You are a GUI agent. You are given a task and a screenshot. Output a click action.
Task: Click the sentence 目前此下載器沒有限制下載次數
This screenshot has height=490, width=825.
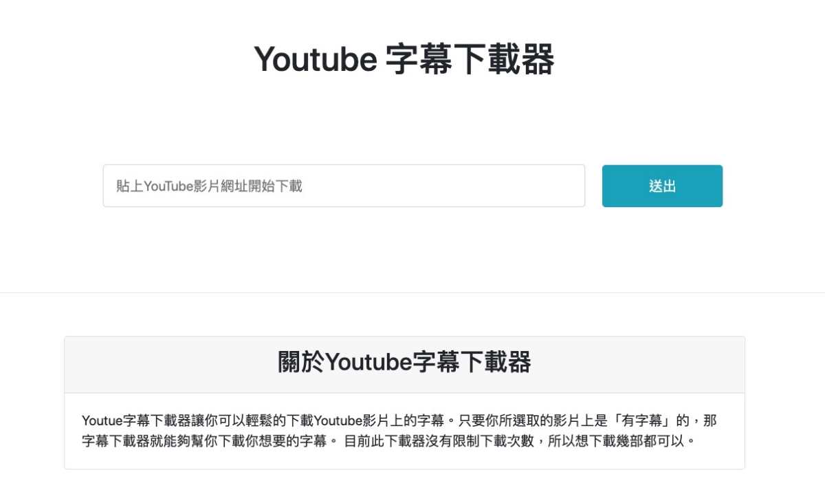tap(439, 441)
